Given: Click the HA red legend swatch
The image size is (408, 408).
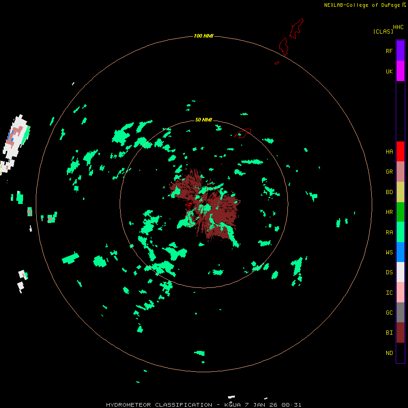Looking at the screenshot, I should (x=400, y=151).
